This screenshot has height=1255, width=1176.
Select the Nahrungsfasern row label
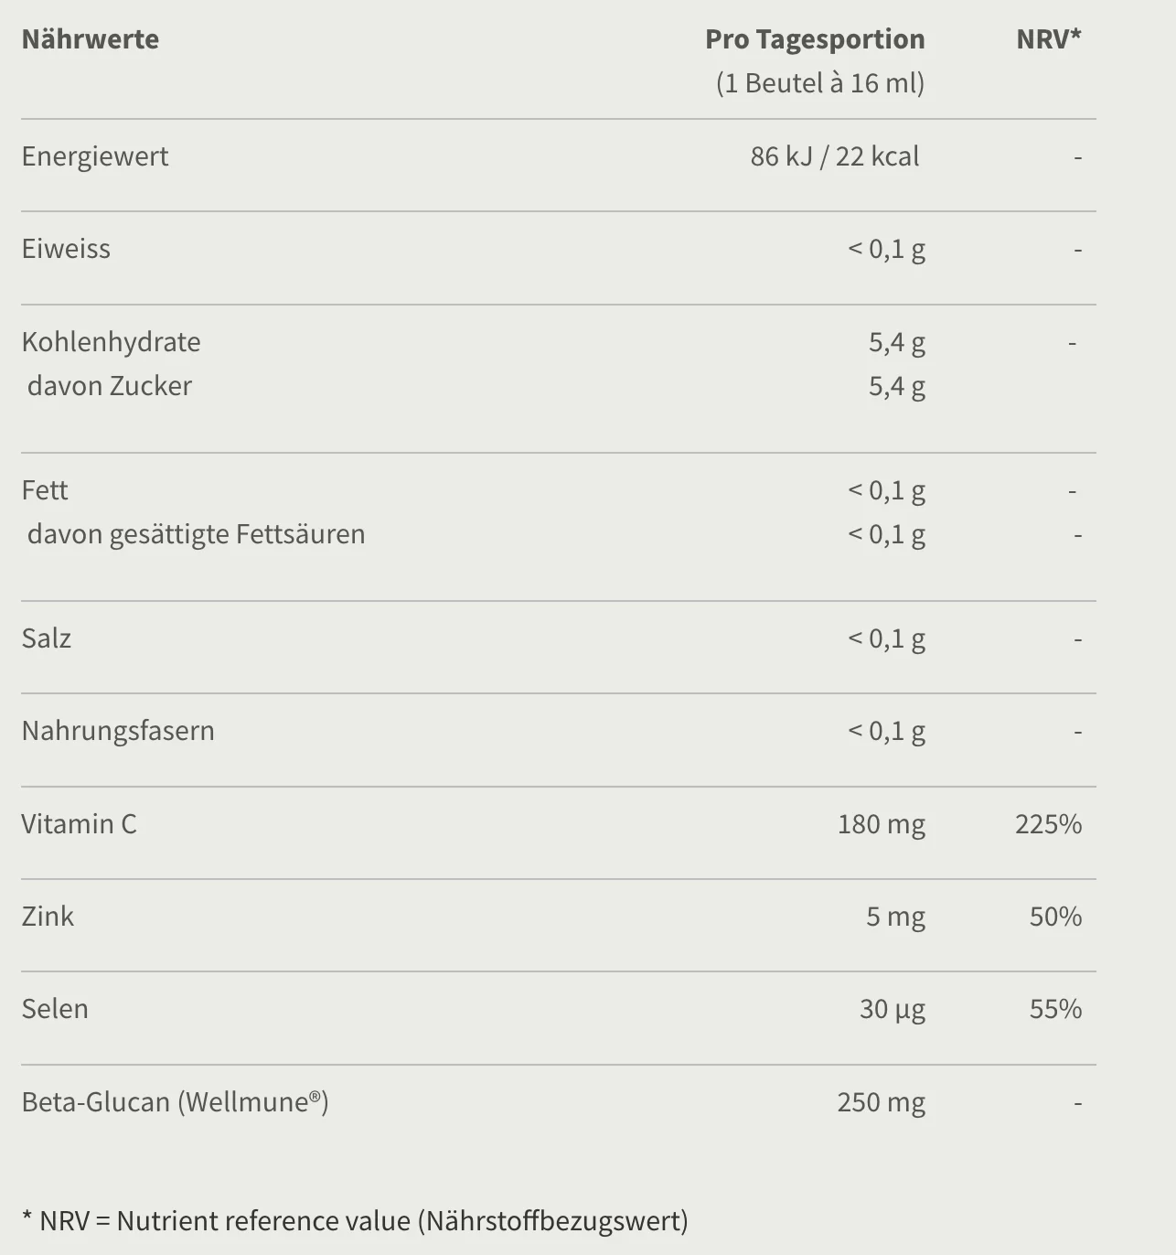pos(118,731)
